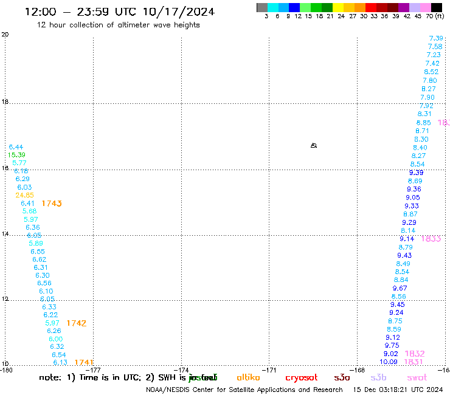Select the yellow 24.85 wave height value

coord(25,195)
